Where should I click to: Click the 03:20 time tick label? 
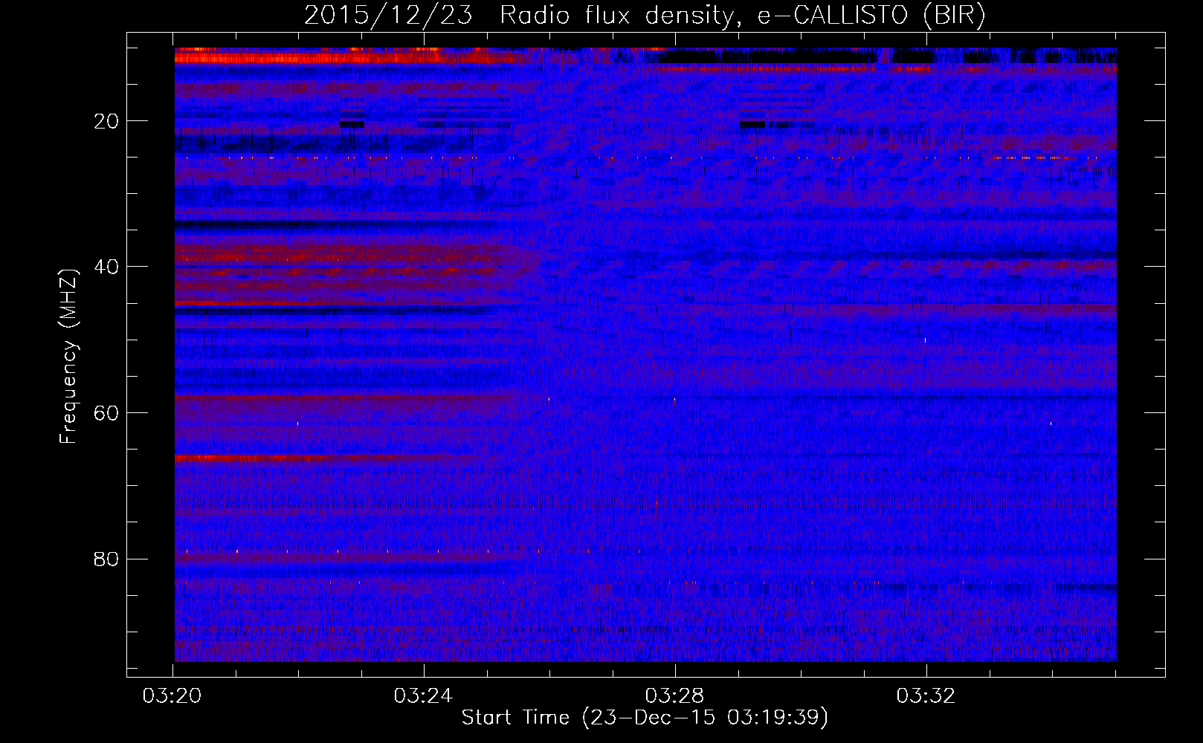pyautogui.click(x=172, y=696)
